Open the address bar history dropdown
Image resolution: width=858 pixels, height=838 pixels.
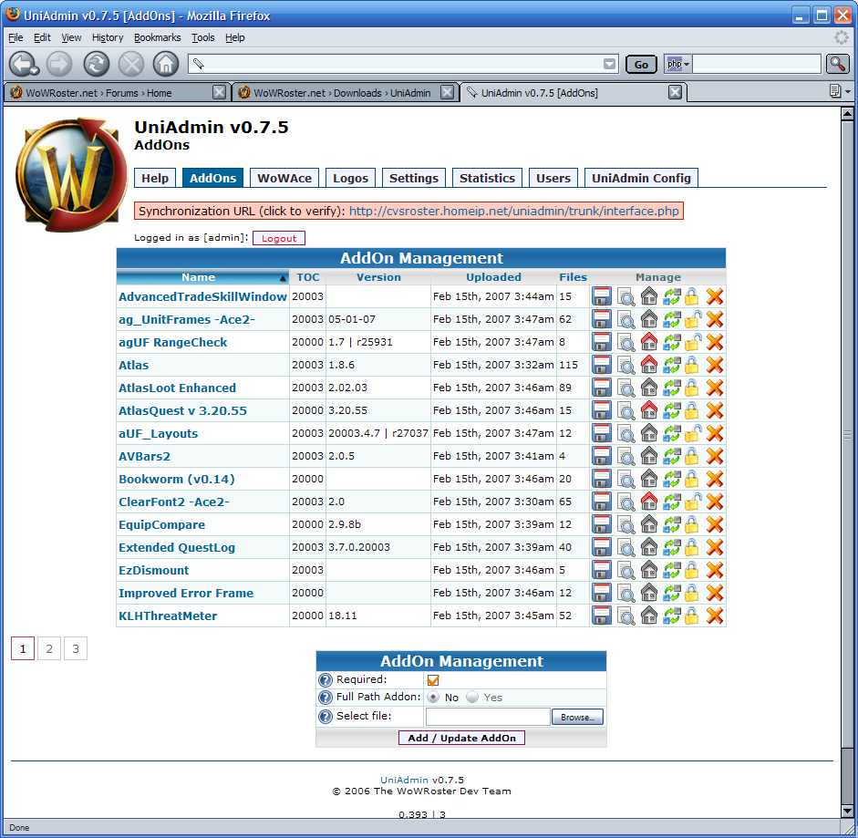click(610, 64)
